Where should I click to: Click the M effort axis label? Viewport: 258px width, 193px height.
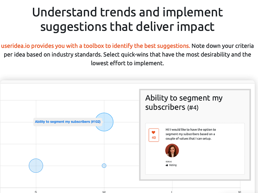(x=104, y=192)
